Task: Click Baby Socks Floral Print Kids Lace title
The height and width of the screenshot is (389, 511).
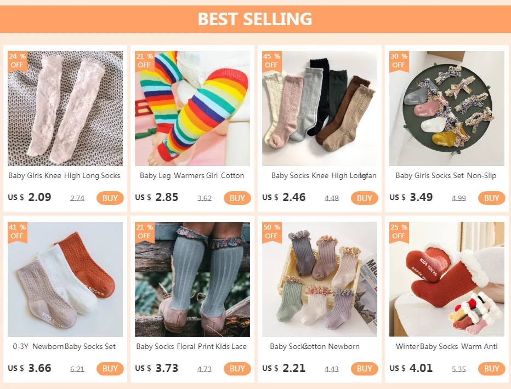Action: click(x=191, y=347)
